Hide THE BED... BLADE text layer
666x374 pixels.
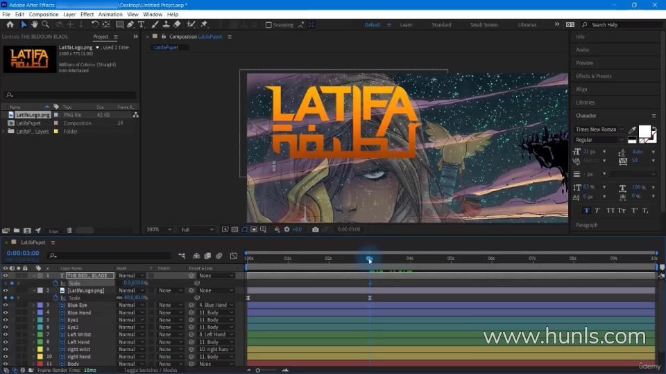pos(6,276)
